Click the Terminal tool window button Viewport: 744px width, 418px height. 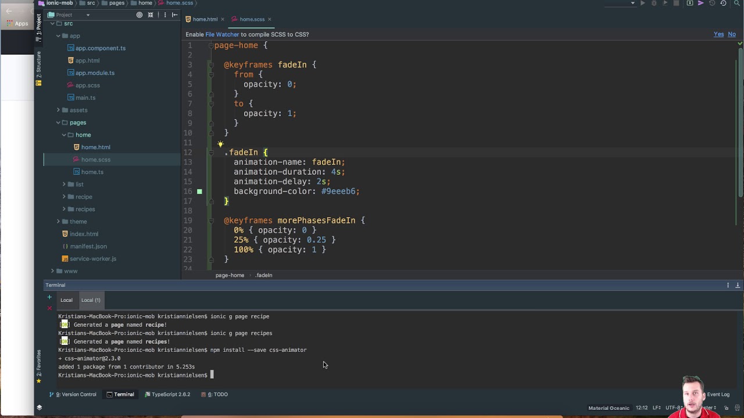120,394
